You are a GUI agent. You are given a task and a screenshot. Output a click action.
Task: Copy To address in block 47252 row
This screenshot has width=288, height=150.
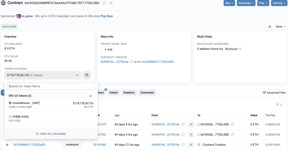[233, 135]
